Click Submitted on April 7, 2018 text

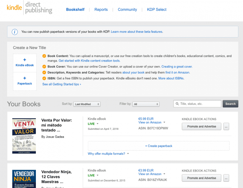coord(103,129)
